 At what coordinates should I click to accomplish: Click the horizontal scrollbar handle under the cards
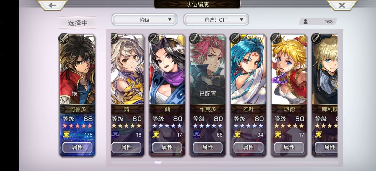click(158, 162)
